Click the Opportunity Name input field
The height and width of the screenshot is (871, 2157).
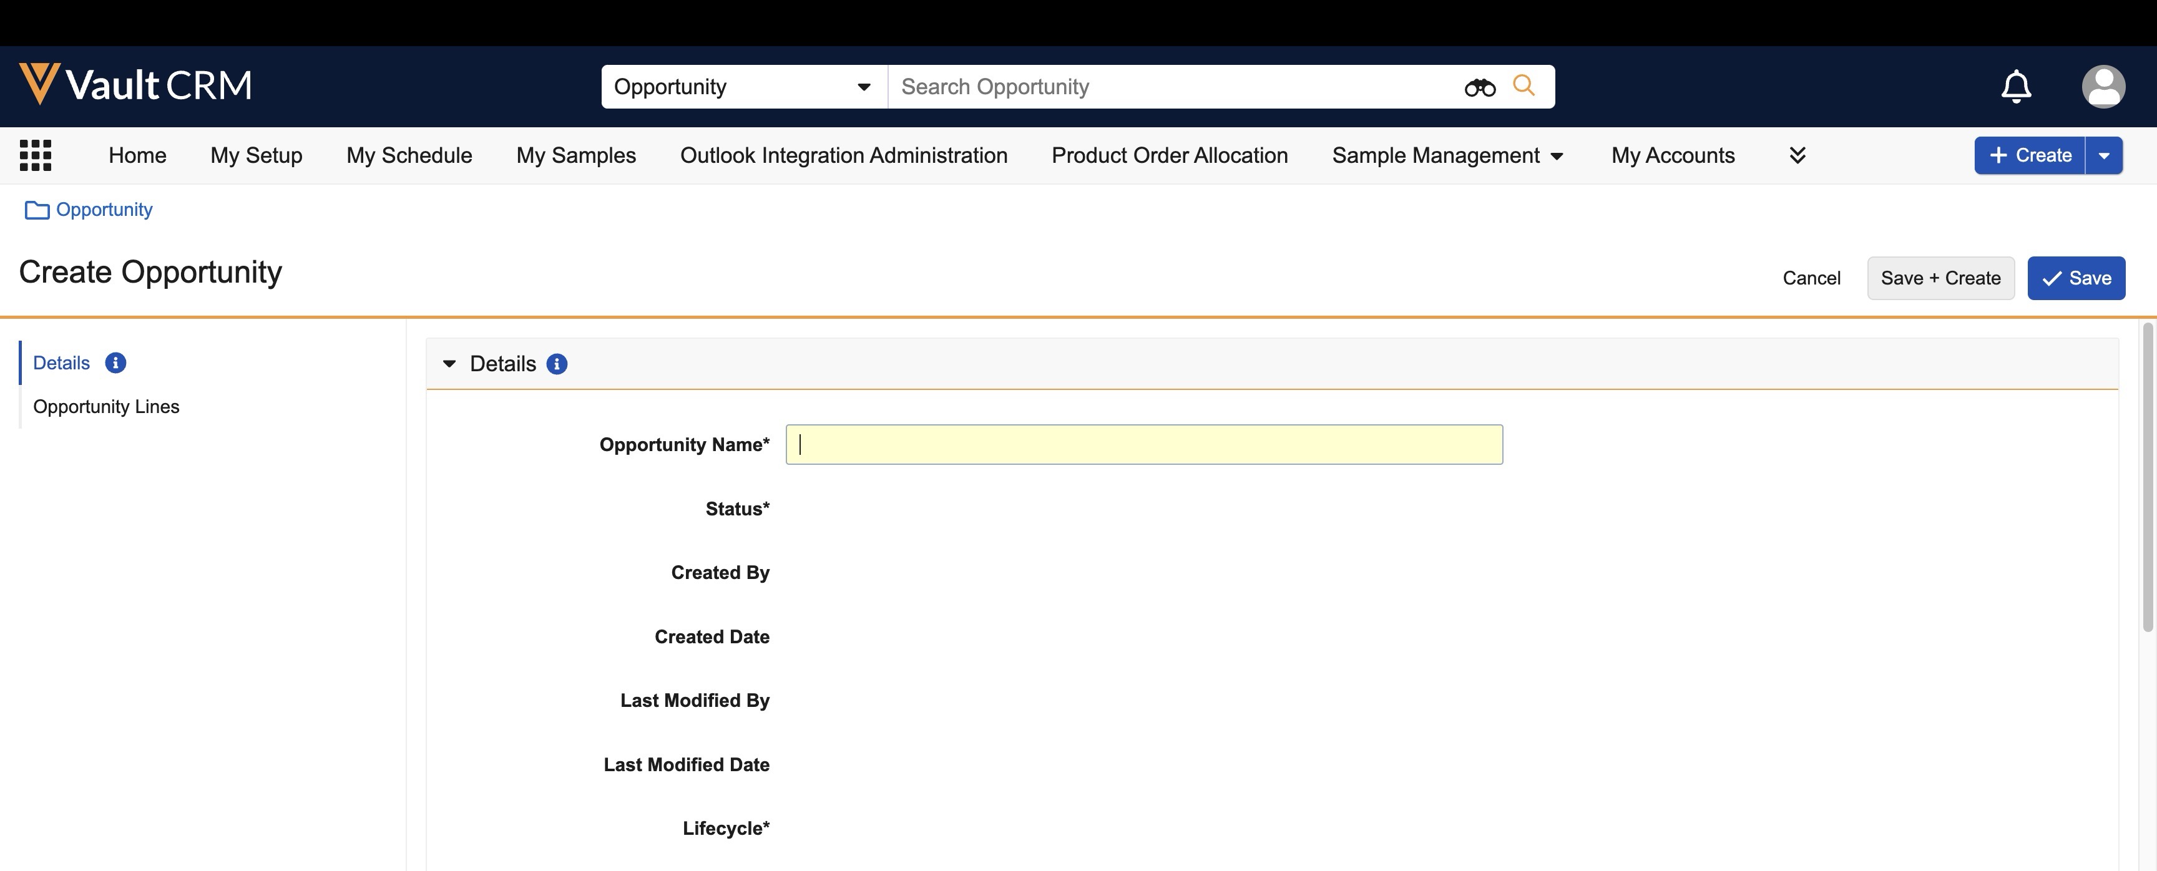pyautogui.click(x=1144, y=444)
